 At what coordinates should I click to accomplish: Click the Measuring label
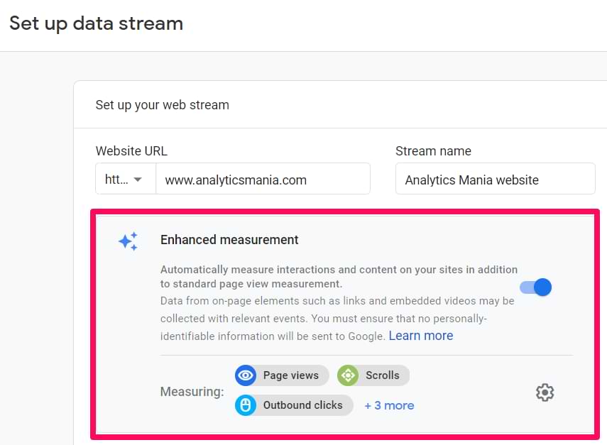click(192, 392)
